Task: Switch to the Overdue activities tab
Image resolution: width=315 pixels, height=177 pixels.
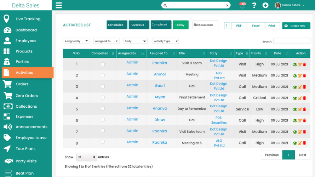Action: point(138,25)
